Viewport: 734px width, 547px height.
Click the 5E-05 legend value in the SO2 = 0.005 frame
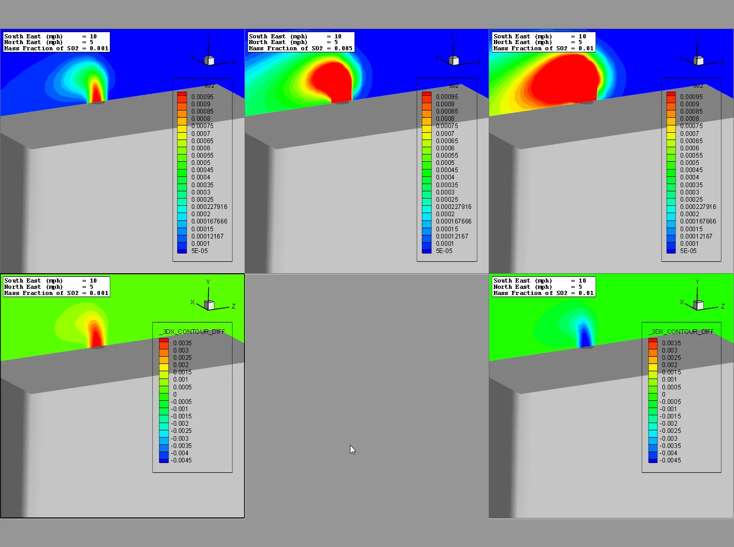point(444,251)
